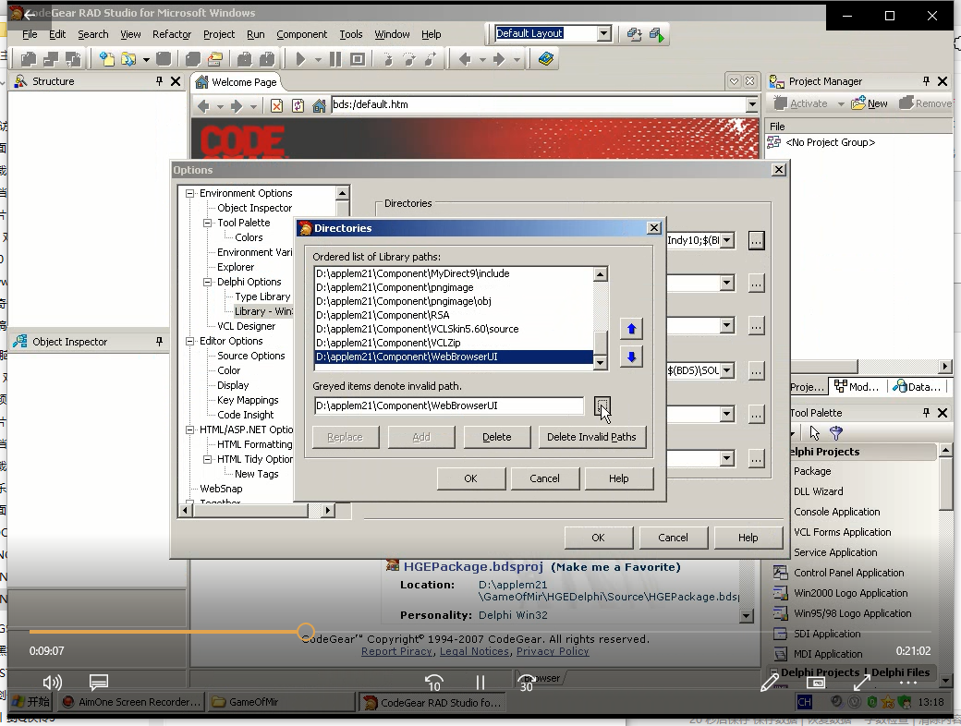961x726 pixels.
Task: Click the Save All toolbar icon
Action: click(x=192, y=59)
